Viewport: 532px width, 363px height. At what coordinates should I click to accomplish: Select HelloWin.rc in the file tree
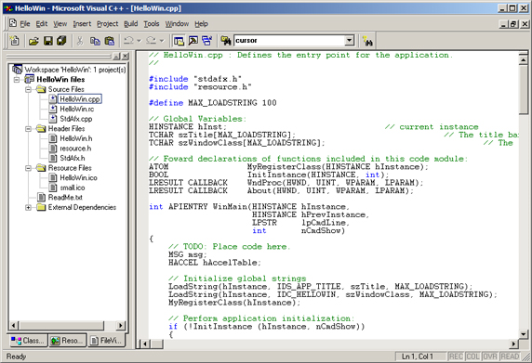pos(76,109)
